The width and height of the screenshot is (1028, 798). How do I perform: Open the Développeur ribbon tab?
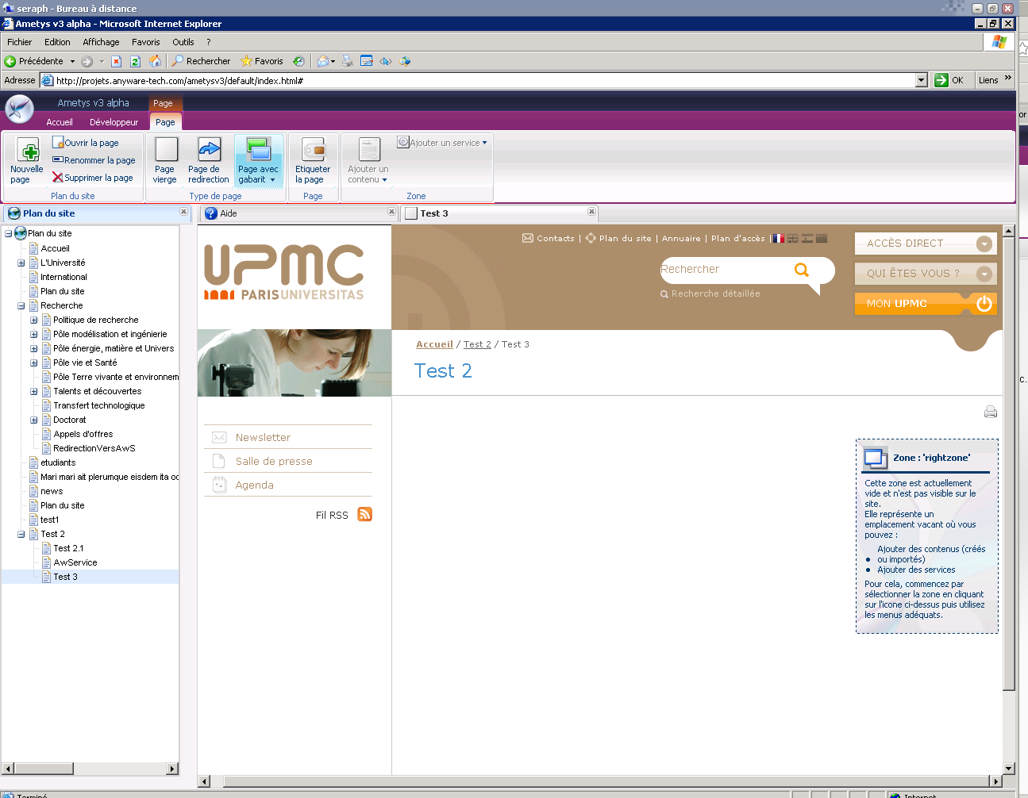click(114, 122)
